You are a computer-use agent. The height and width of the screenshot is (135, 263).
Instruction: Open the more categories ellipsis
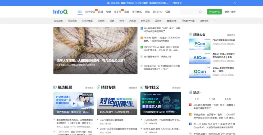click(215, 21)
